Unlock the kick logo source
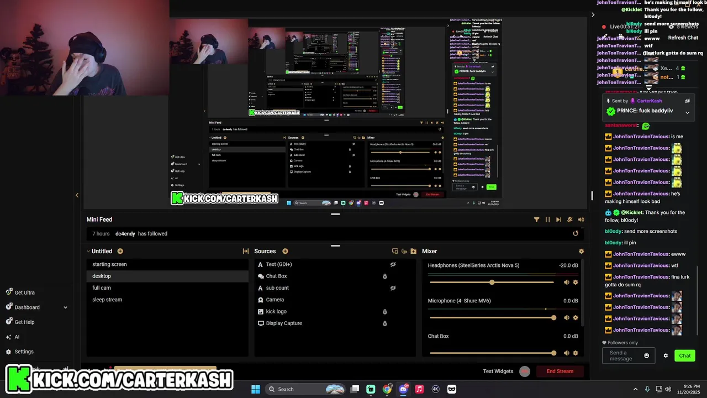 pyautogui.click(x=384, y=312)
